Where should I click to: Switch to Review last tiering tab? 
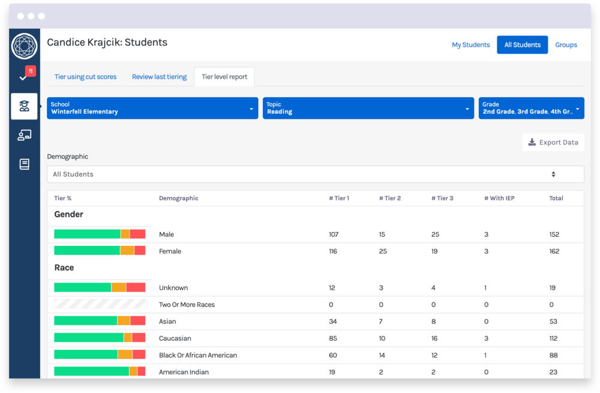(159, 77)
